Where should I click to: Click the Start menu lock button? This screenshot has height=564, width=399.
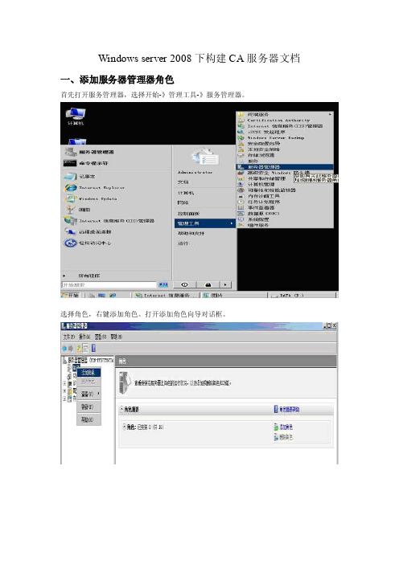[208, 284]
